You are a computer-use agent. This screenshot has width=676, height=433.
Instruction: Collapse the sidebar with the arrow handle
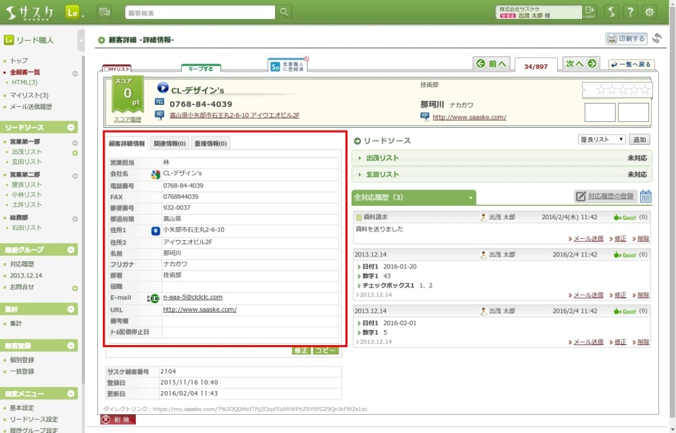tap(81, 41)
